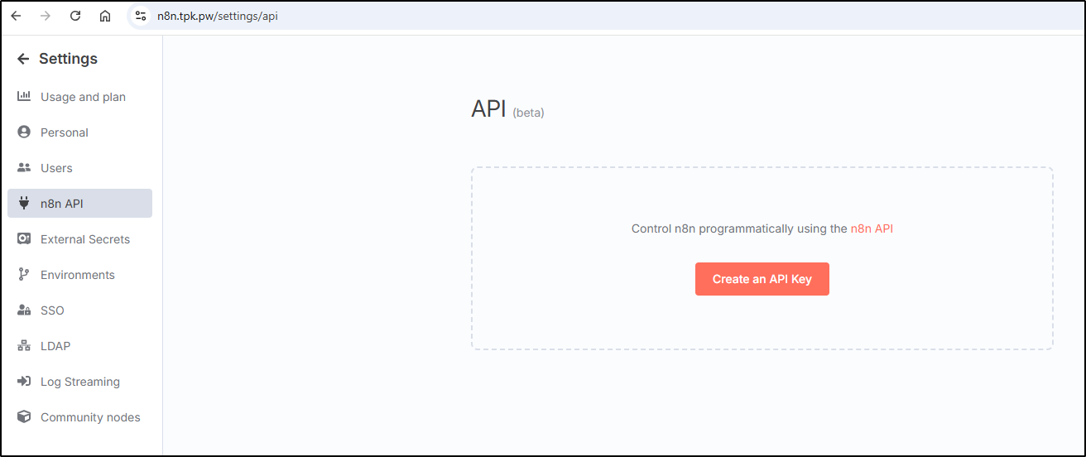
Task: Open Community nodes settings
Action: pos(79,417)
